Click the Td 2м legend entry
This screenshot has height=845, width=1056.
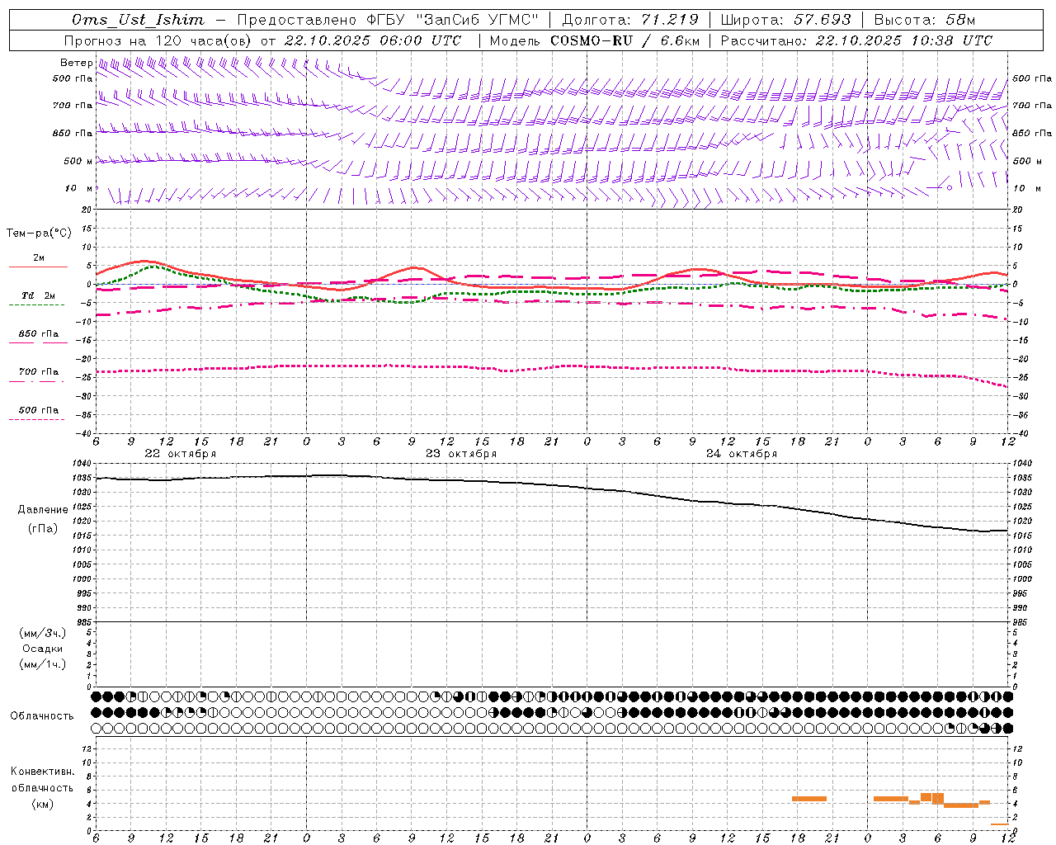38,295
